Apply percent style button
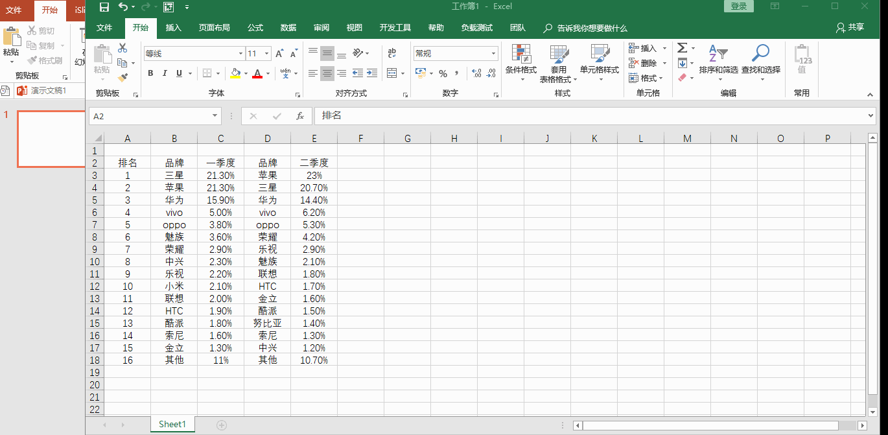888x435 pixels. point(443,73)
